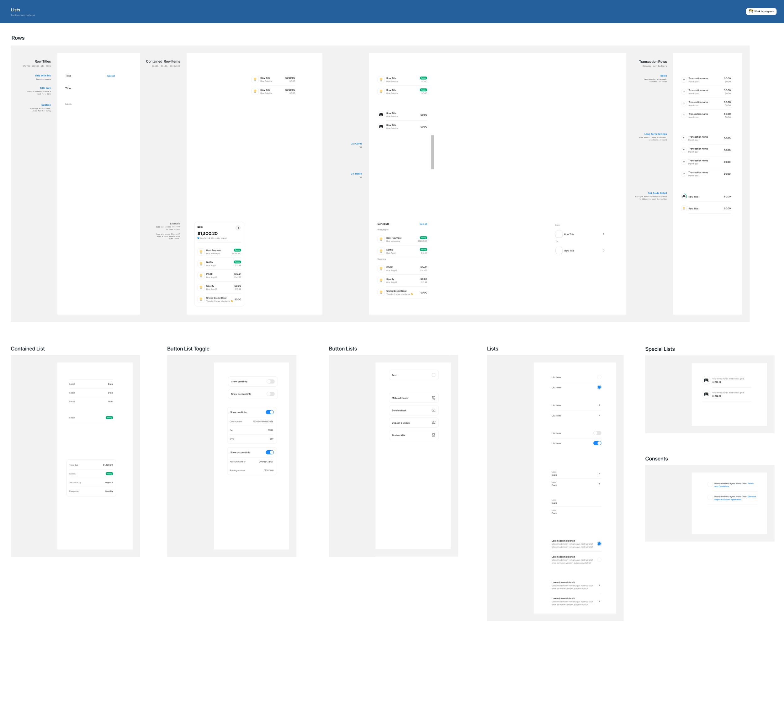Click the envelope icon on Send a check
The width and height of the screenshot is (784, 710).
pos(433,410)
